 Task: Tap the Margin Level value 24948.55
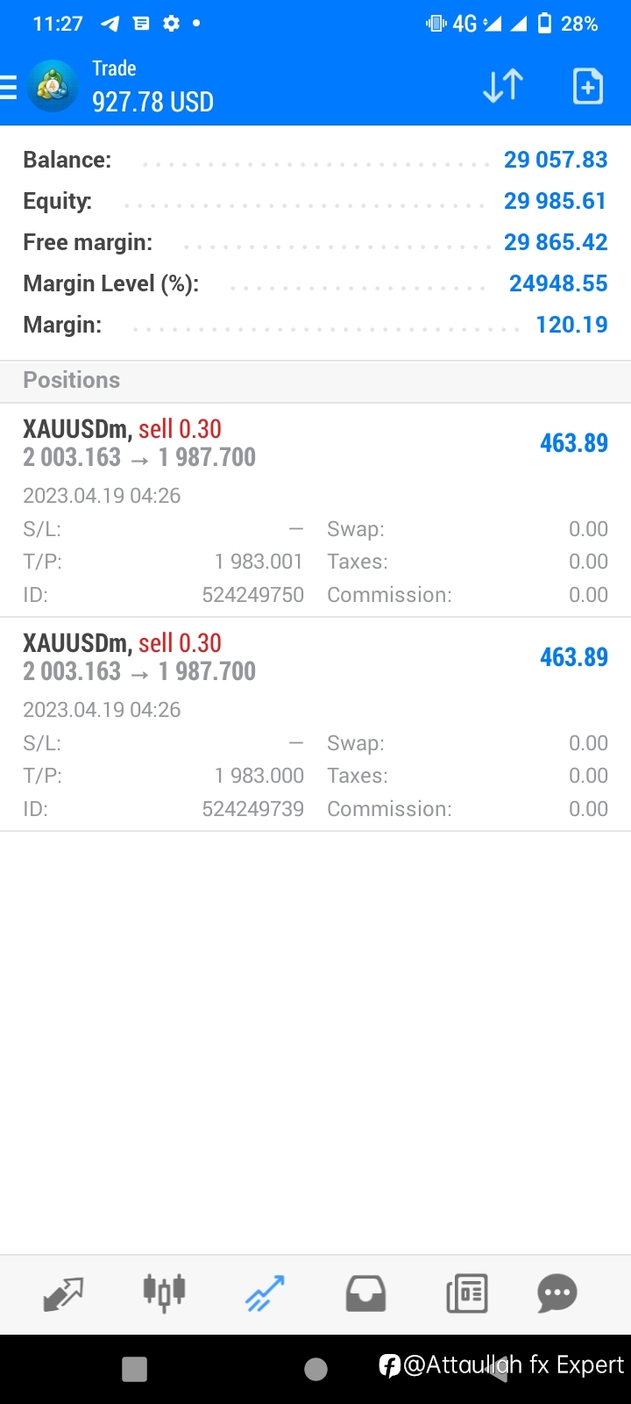(x=558, y=283)
